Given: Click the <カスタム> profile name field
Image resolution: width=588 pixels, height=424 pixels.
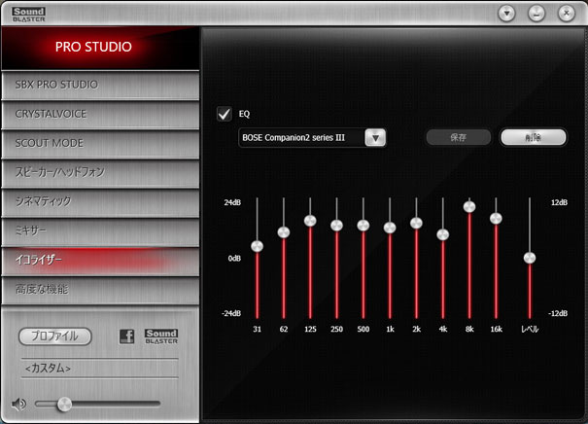Looking at the screenshot, I should 100,369.
